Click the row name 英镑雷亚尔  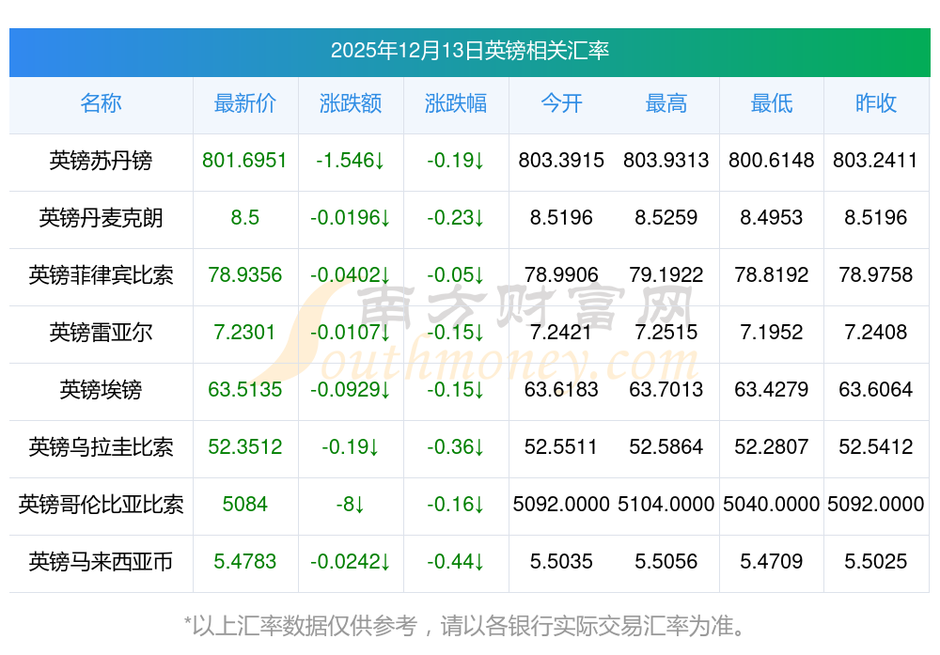click(x=101, y=332)
